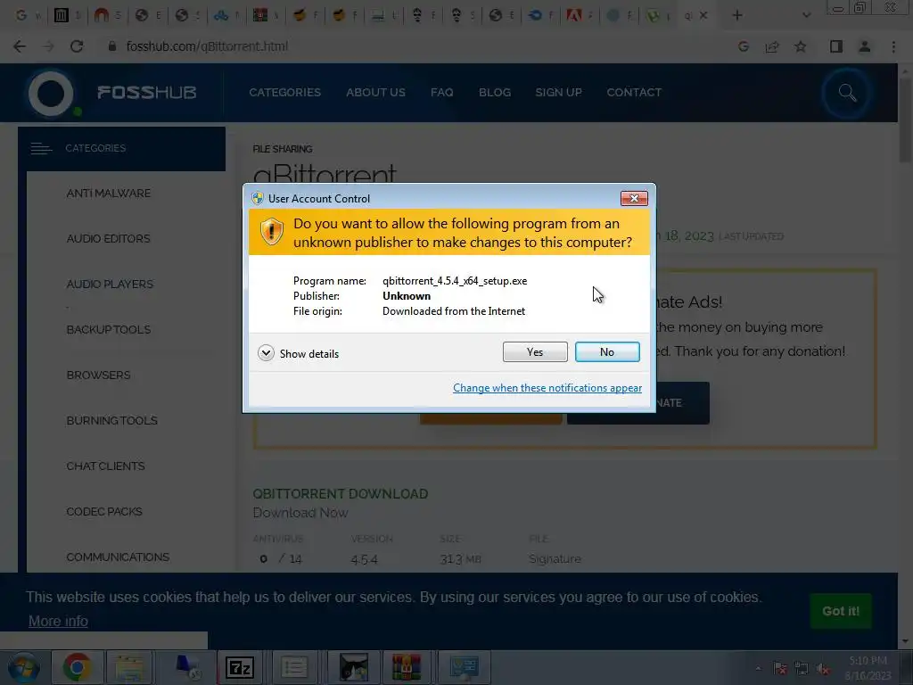Toggle the sidebar CATEGORIES hamburger menu
Image resolution: width=913 pixels, height=685 pixels.
(41, 149)
